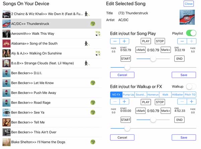Select the Homerun effect segment
The height and width of the screenshot is (149, 201).
(153, 95)
